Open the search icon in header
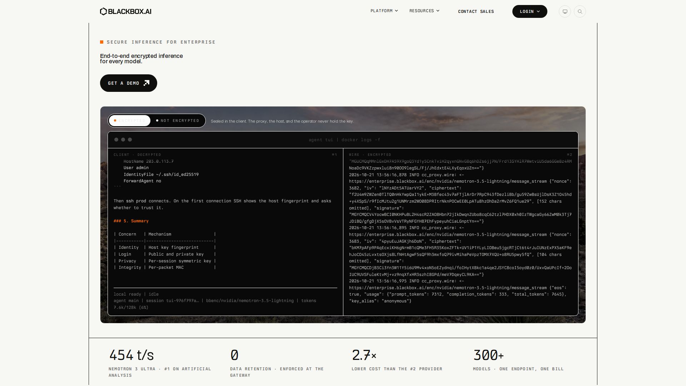This screenshot has height=386, width=686. pyautogui.click(x=580, y=11)
